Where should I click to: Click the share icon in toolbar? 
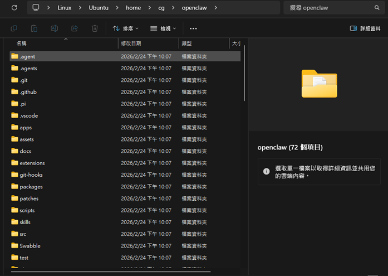pyautogui.click(x=74, y=28)
